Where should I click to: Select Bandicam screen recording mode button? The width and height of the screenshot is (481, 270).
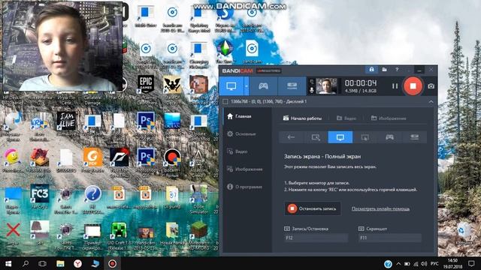231,86
